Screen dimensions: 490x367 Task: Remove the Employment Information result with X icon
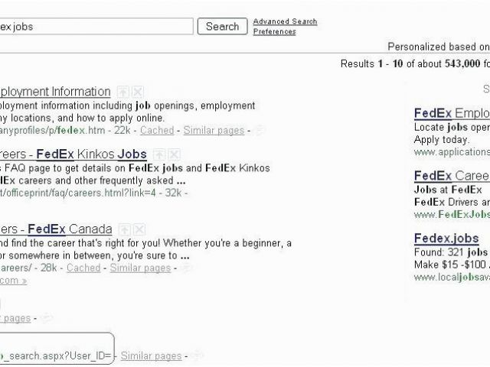coord(138,92)
